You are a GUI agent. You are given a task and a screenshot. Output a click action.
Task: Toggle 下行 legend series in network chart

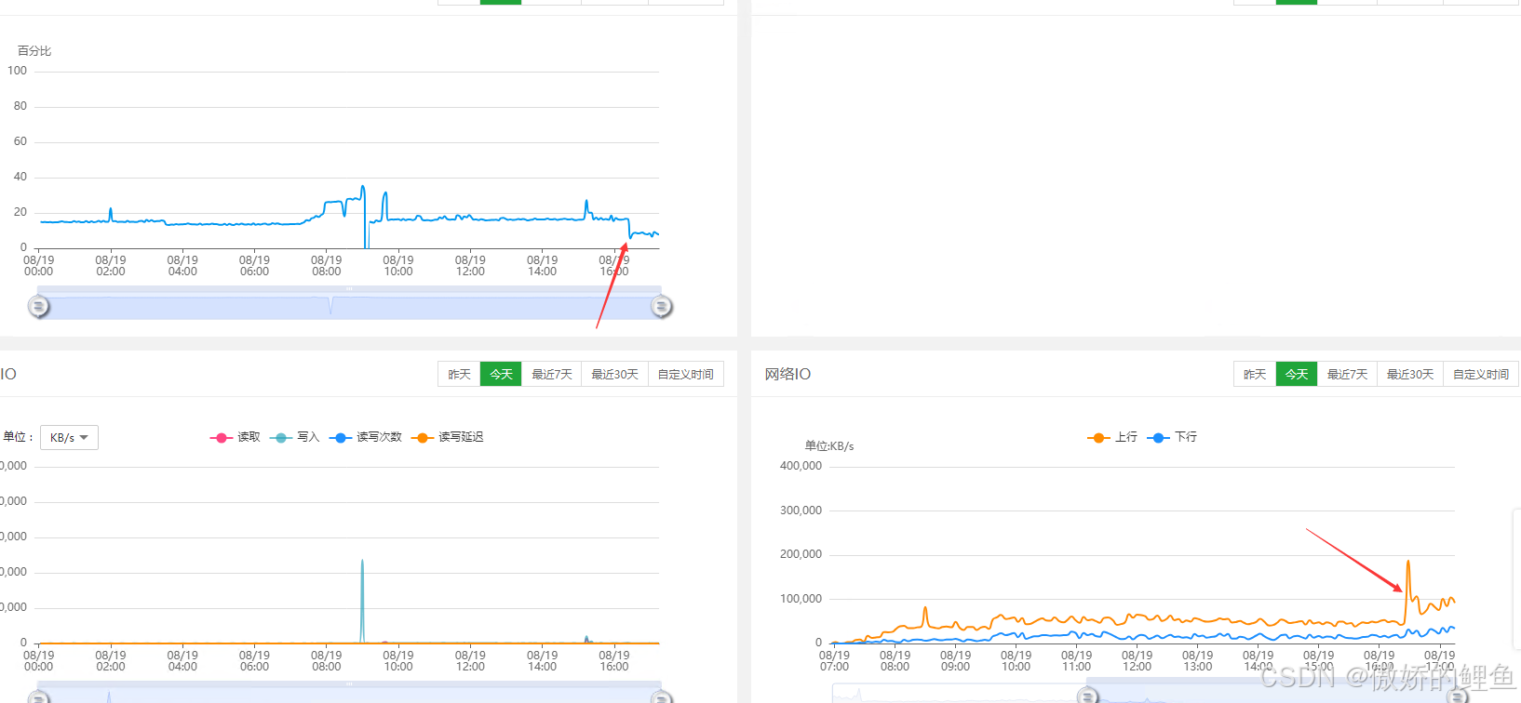(x=1173, y=437)
